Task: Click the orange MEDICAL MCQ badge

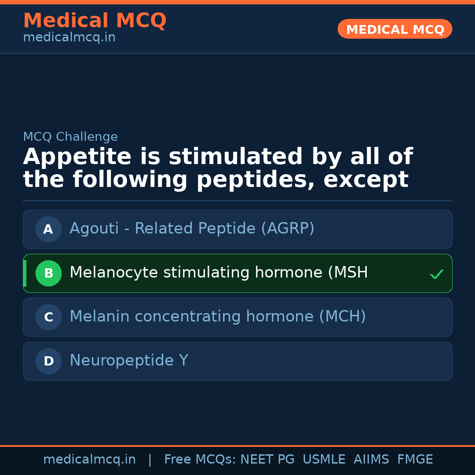Action: point(395,29)
